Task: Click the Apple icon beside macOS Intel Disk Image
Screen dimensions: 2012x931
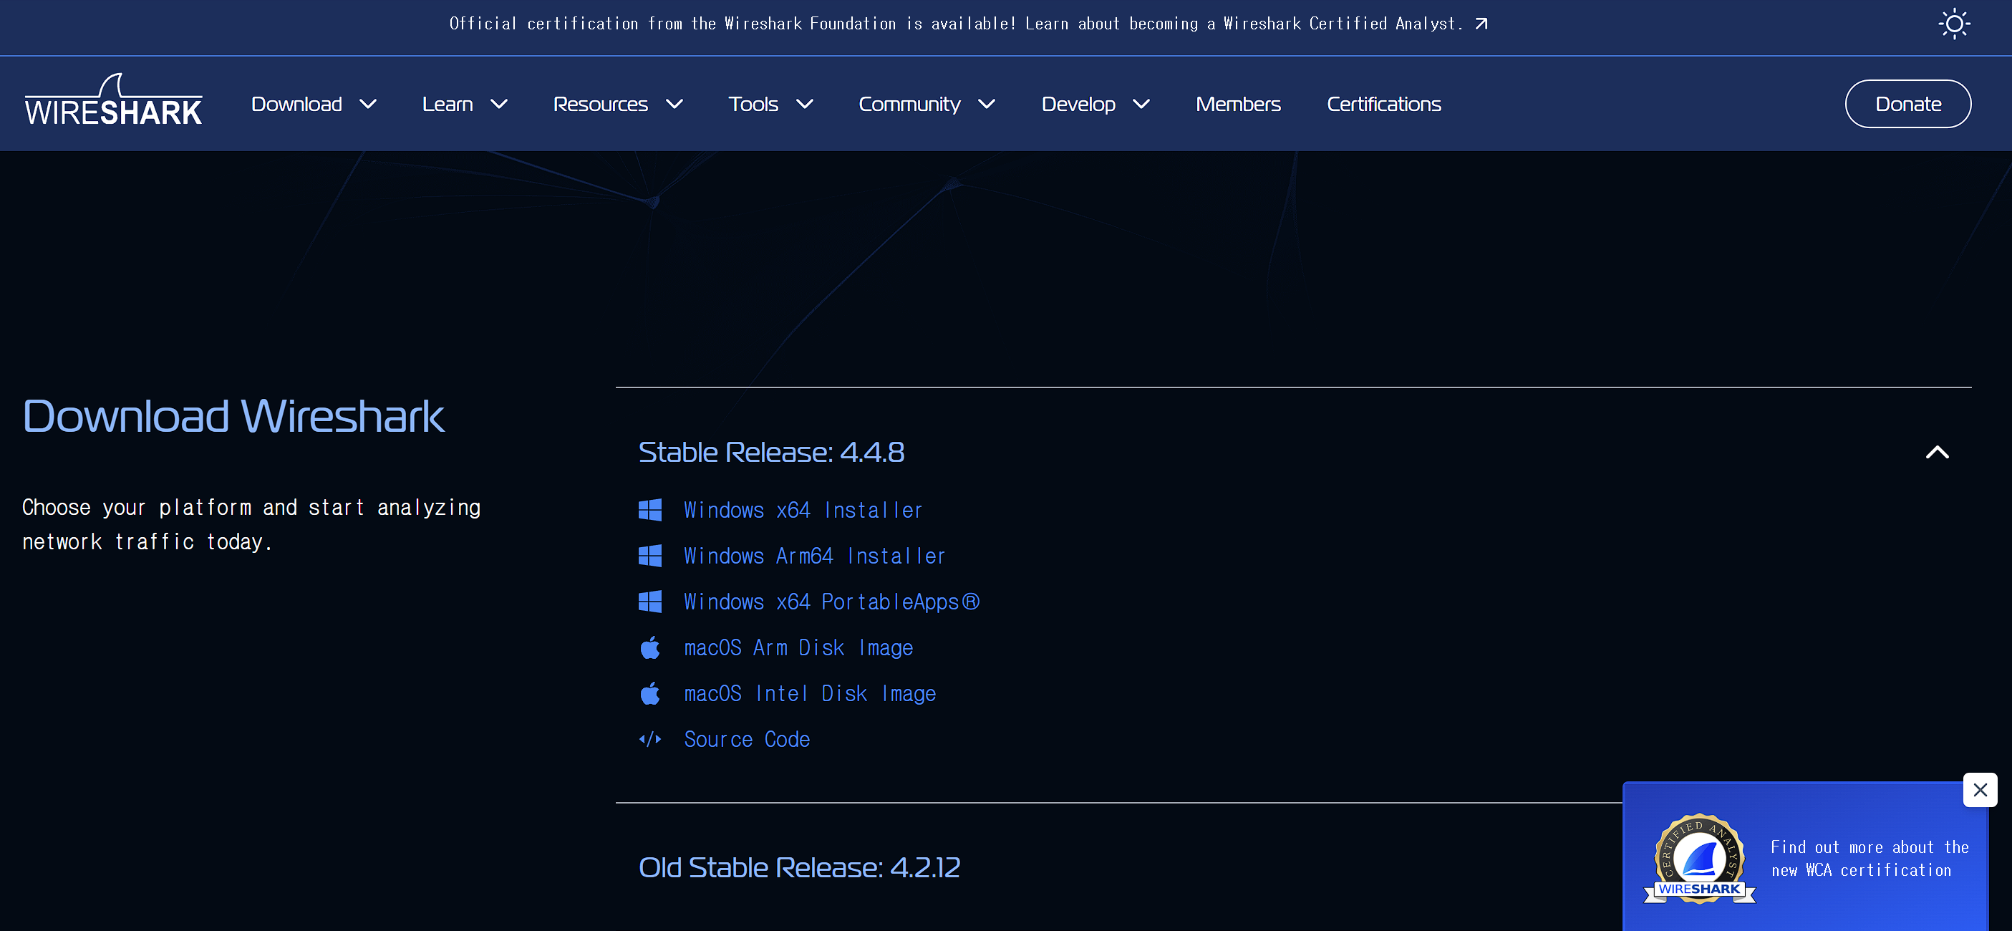Action: click(650, 693)
